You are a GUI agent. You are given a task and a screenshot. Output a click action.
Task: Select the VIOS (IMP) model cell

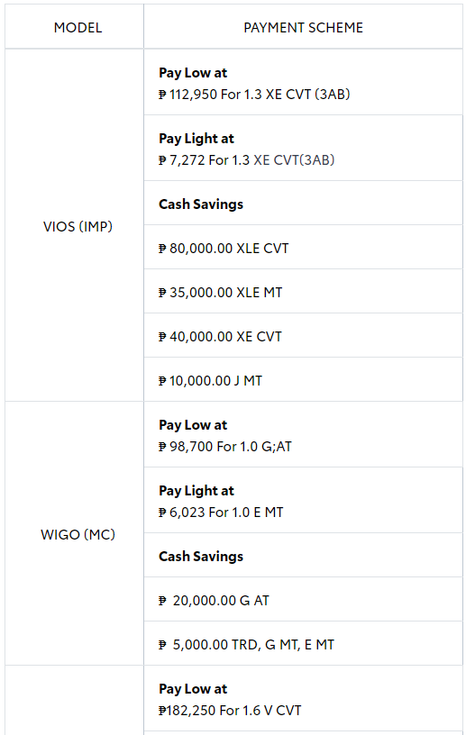[x=78, y=226]
